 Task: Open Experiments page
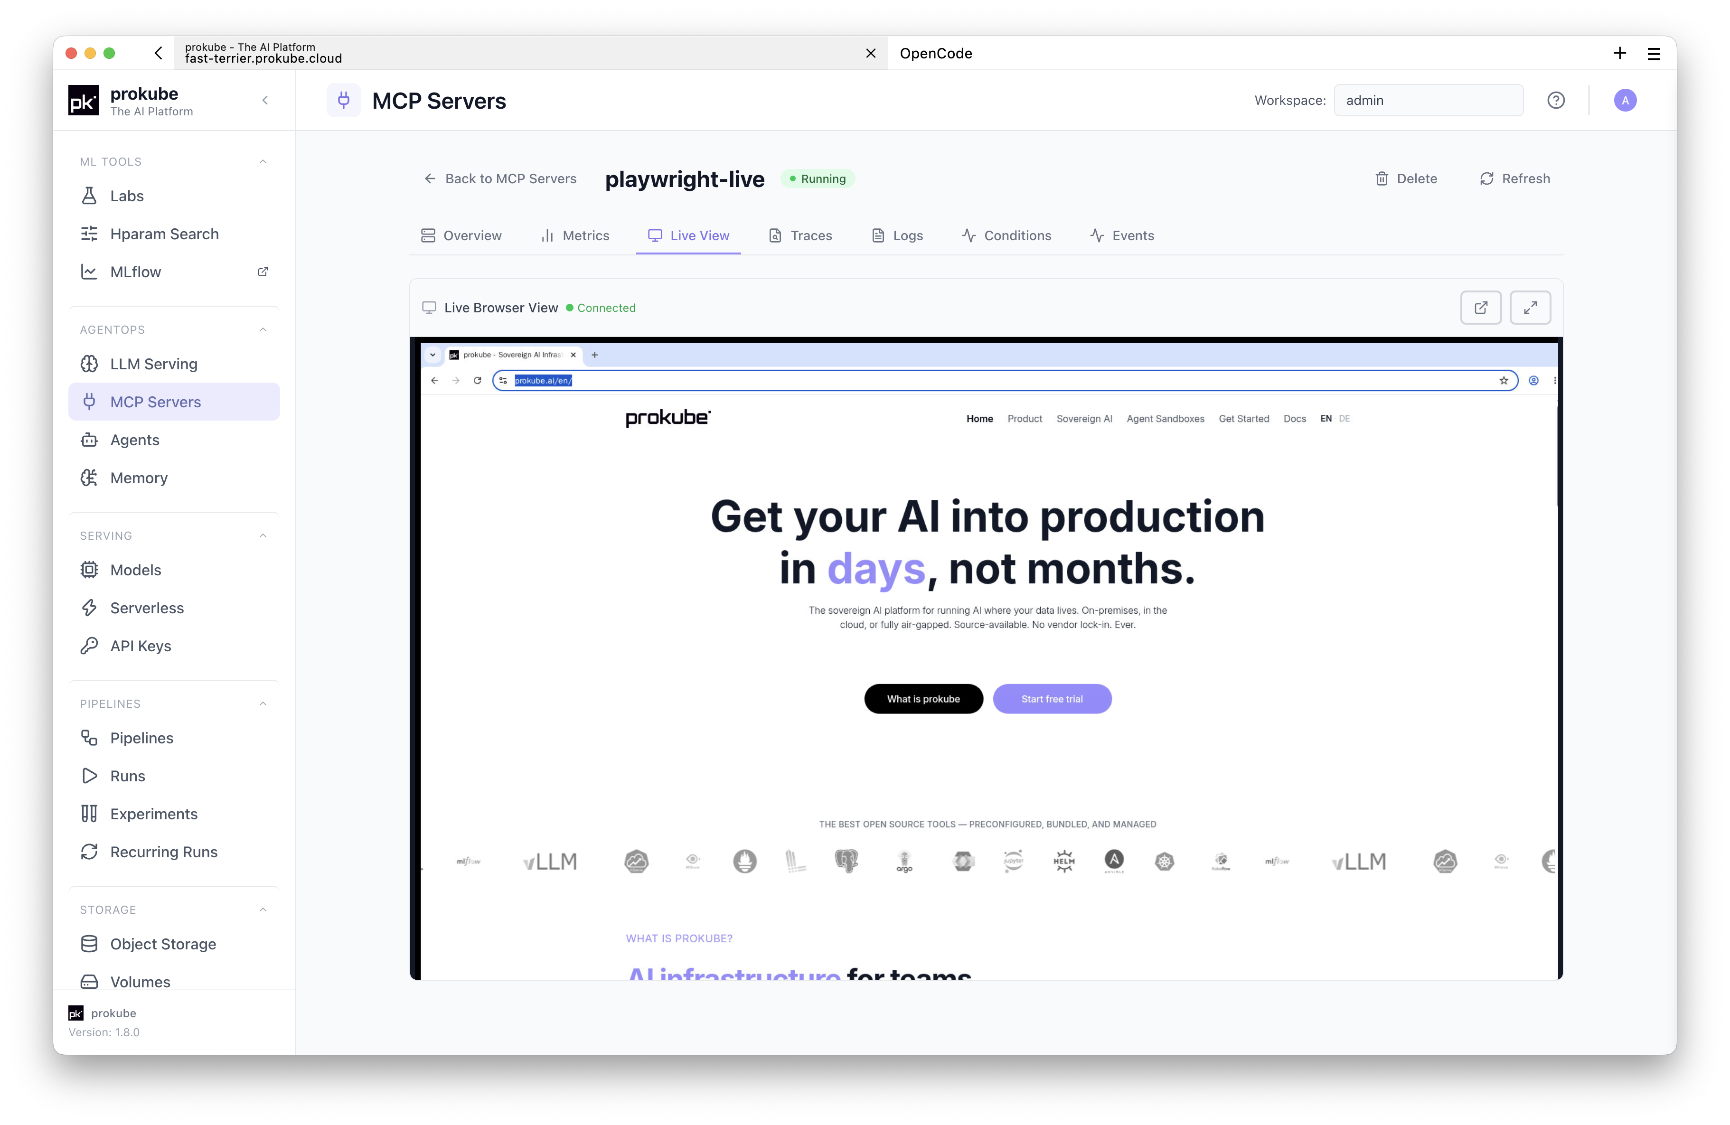(x=174, y=813)
